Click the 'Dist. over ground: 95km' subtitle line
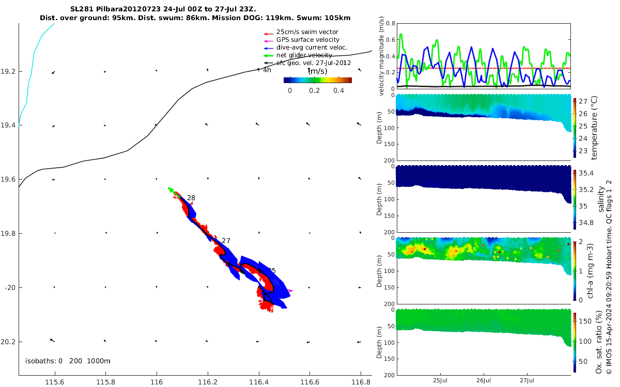 195,18
